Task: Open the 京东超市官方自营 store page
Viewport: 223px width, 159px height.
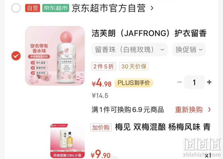Action: (x=109, y=8)
